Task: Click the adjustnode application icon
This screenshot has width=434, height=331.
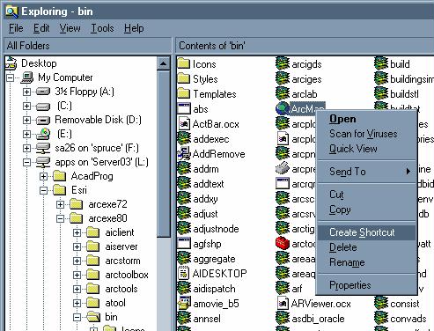Action: click(184, 228)
